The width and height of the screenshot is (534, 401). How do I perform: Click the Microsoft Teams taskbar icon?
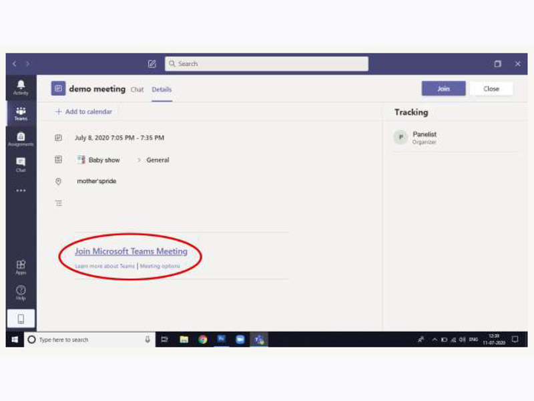259,340
